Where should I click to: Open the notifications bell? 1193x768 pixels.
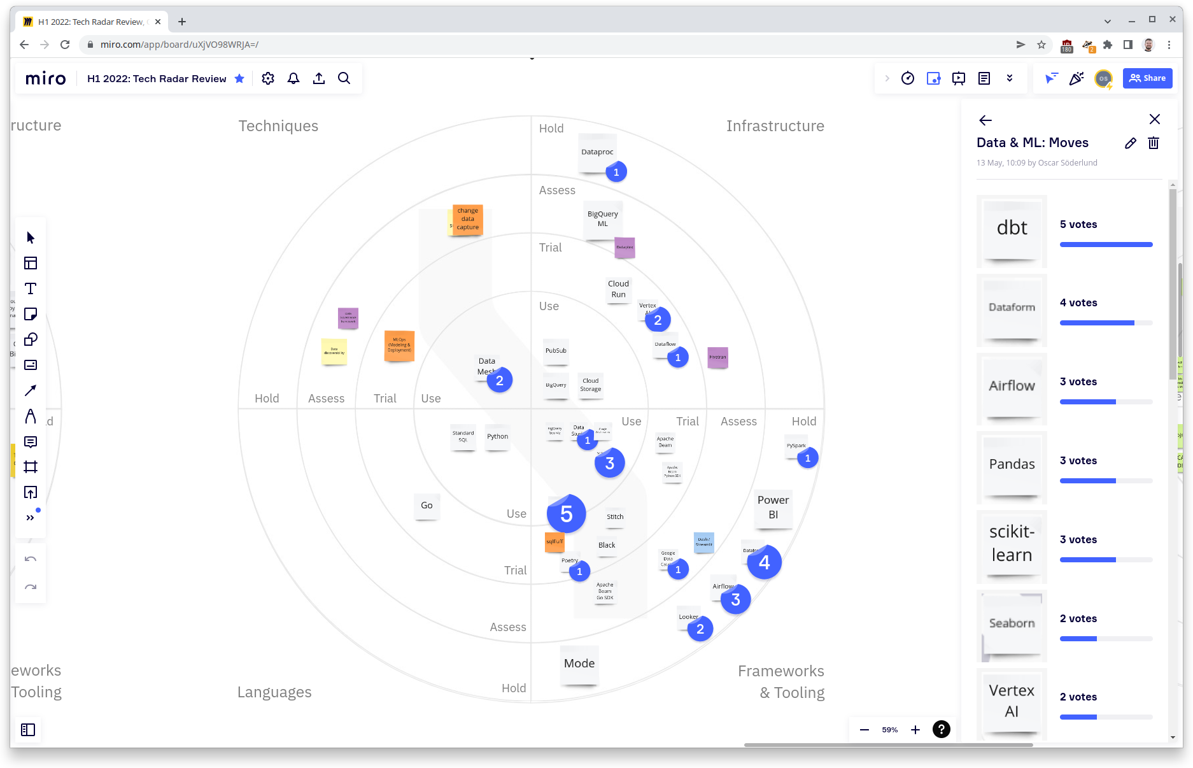(293, 78)
